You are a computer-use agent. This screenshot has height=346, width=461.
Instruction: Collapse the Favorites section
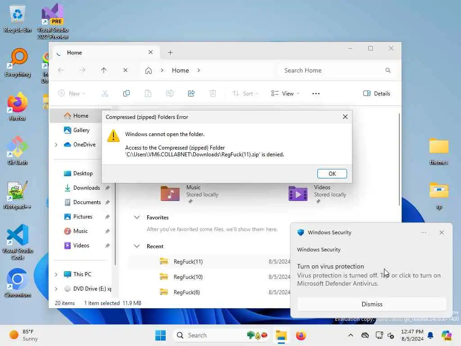(x=137, y=218)
